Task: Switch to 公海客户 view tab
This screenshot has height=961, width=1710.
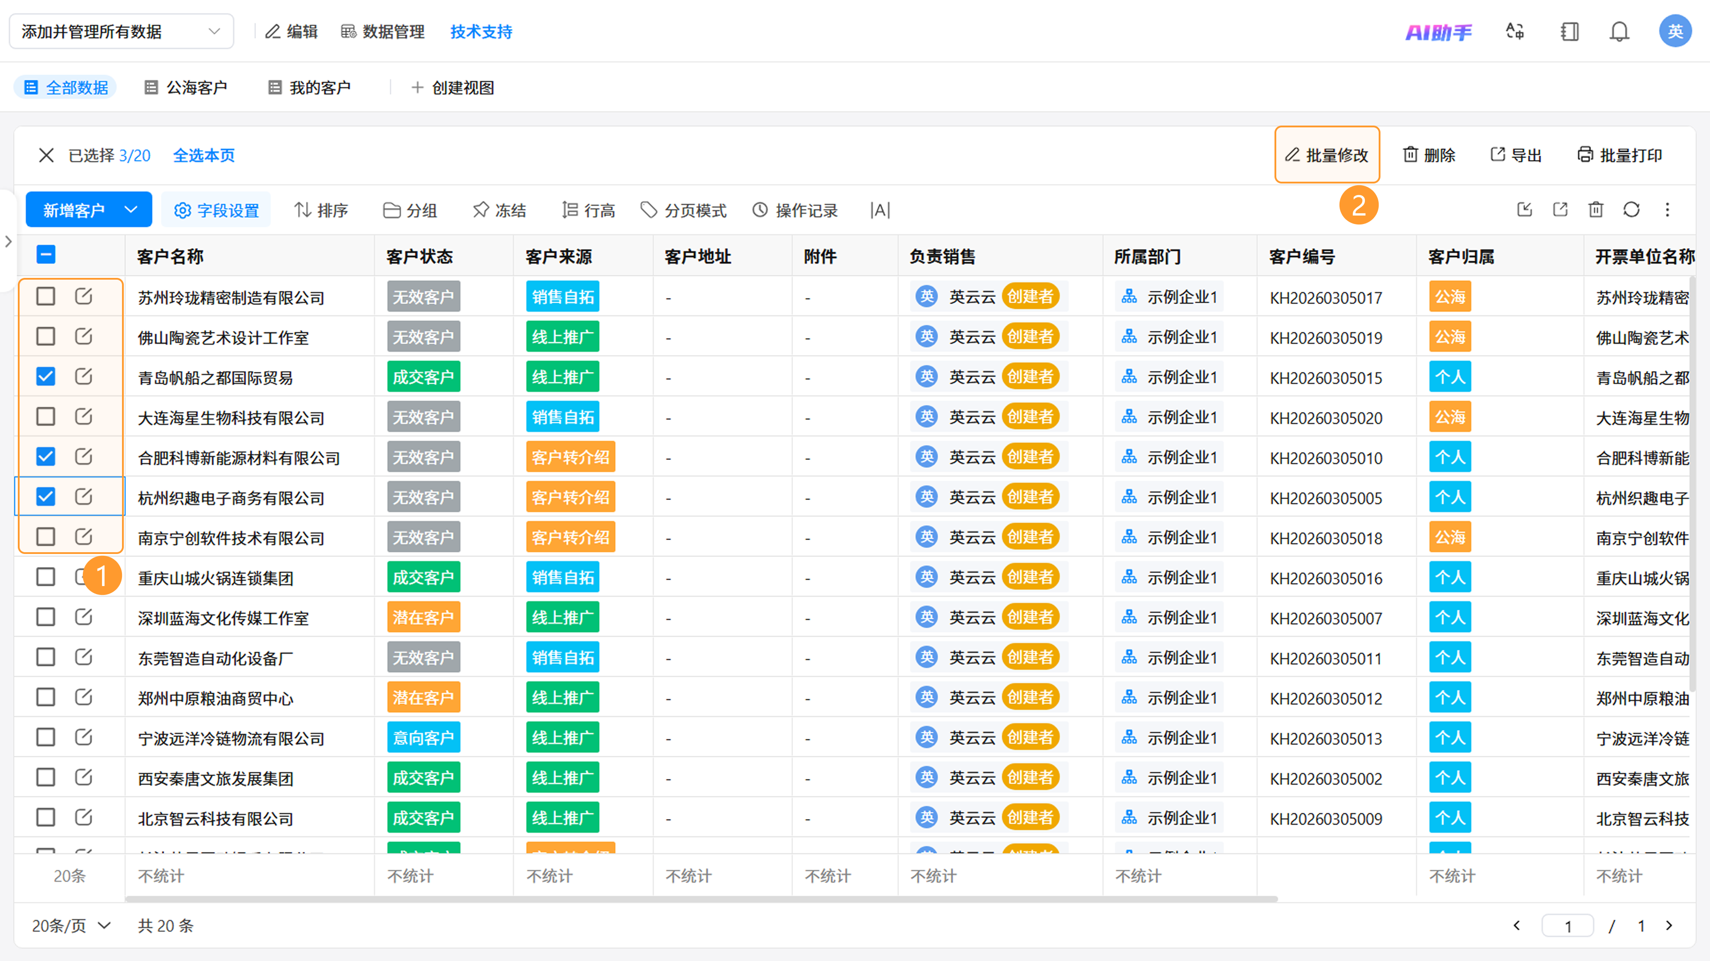Action: point(186,88)
